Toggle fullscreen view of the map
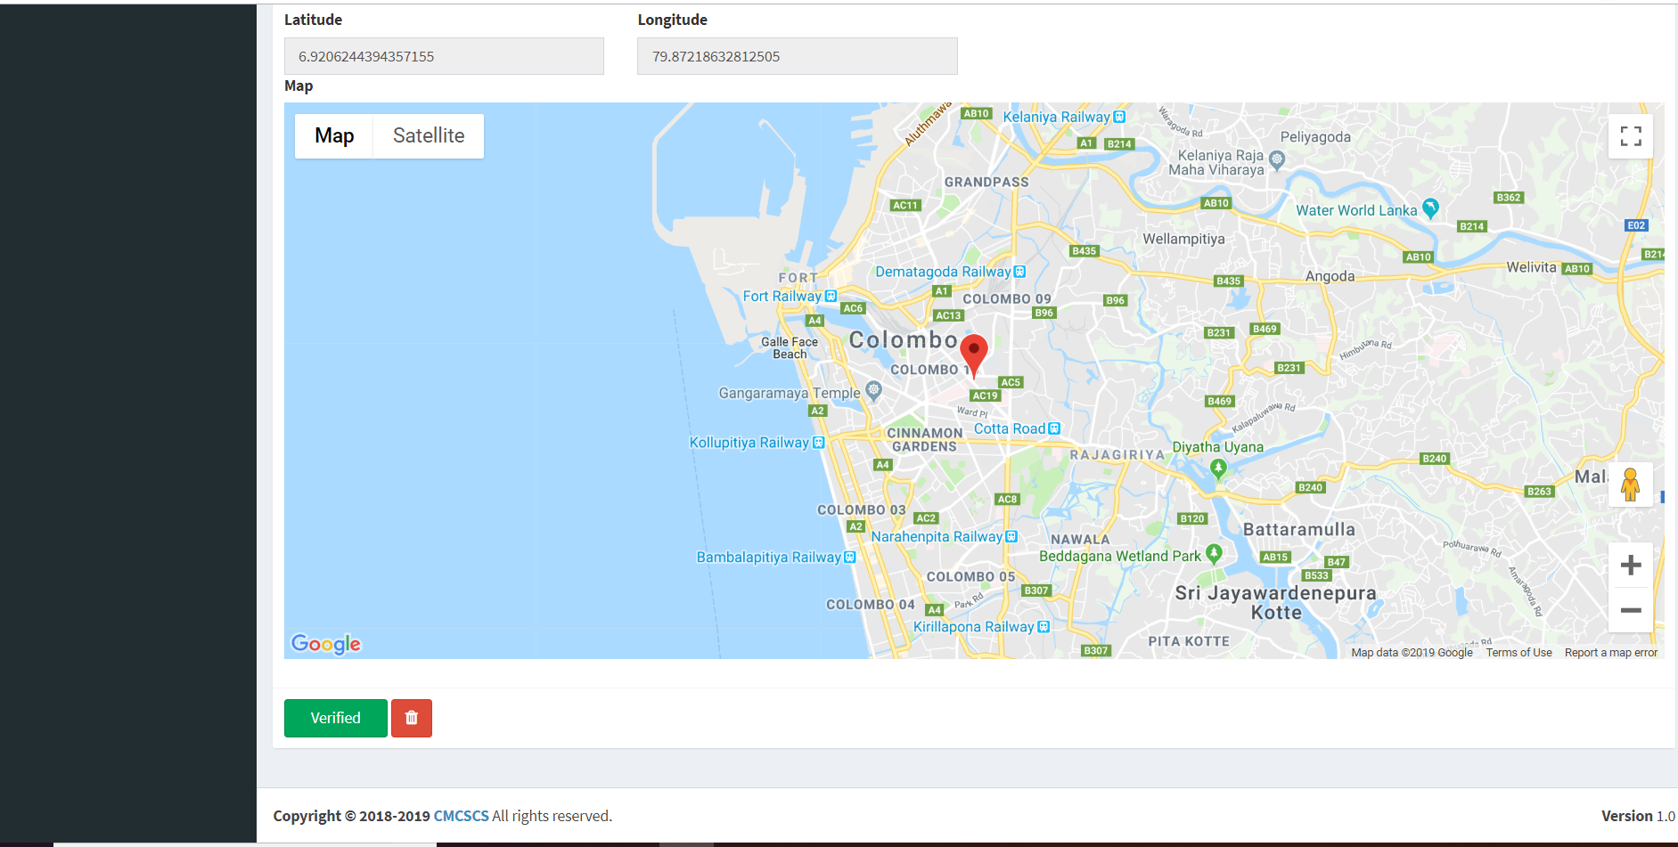Image resolution: width=1678 pixels, height=847 pixels. (1630, 136)
